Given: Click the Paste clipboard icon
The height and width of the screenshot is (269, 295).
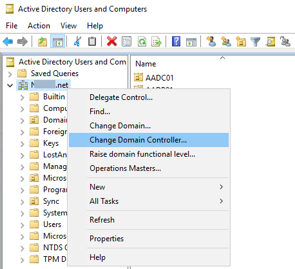Looking at the screenshot, I should pos(92,41).
